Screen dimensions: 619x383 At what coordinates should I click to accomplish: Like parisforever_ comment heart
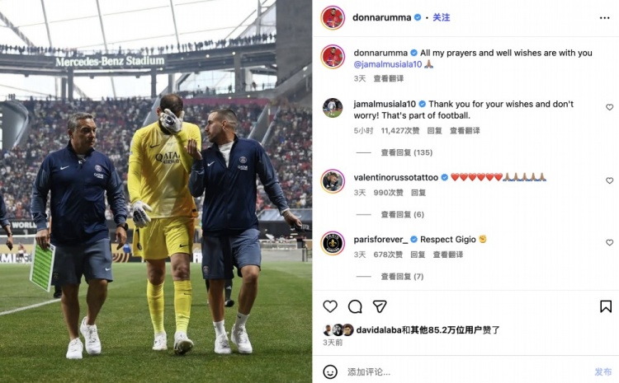(x=610, y=243)
